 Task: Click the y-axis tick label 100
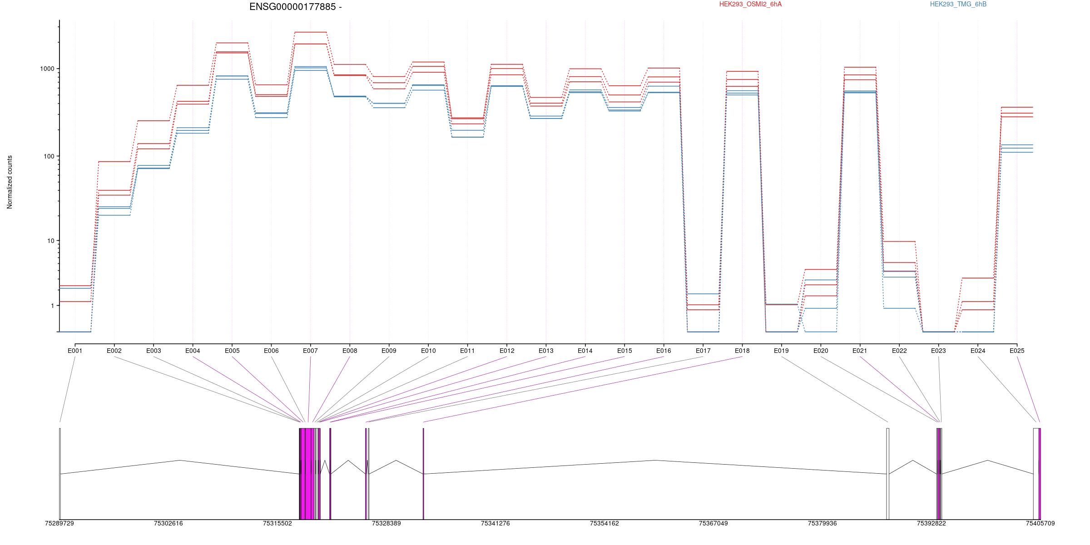49,156
